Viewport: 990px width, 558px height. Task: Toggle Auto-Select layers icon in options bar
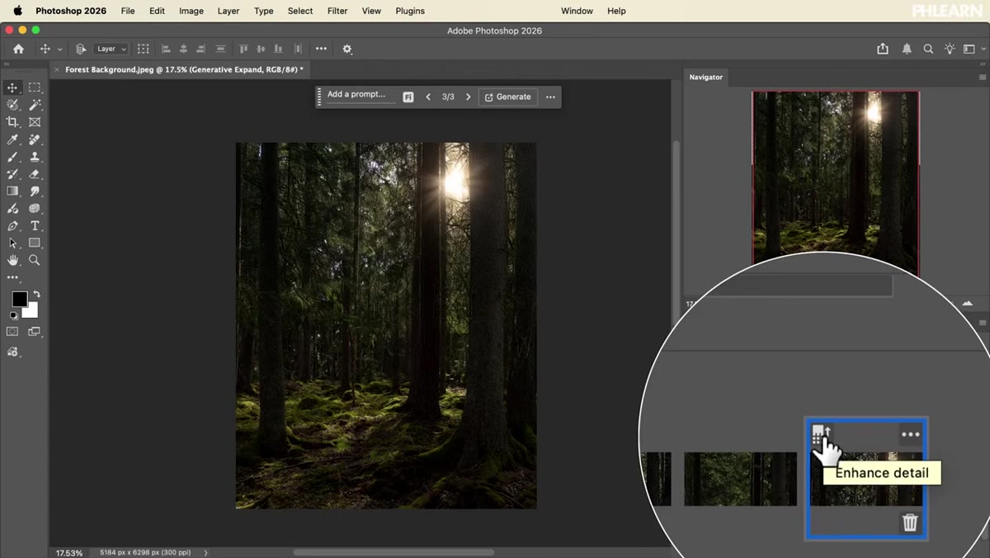point(81,49)
